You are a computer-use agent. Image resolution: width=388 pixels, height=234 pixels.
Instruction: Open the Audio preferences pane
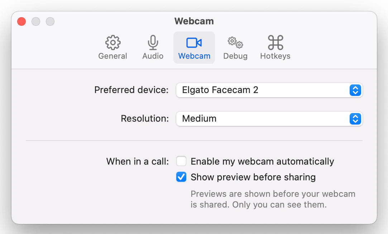[x=153, y=47]
